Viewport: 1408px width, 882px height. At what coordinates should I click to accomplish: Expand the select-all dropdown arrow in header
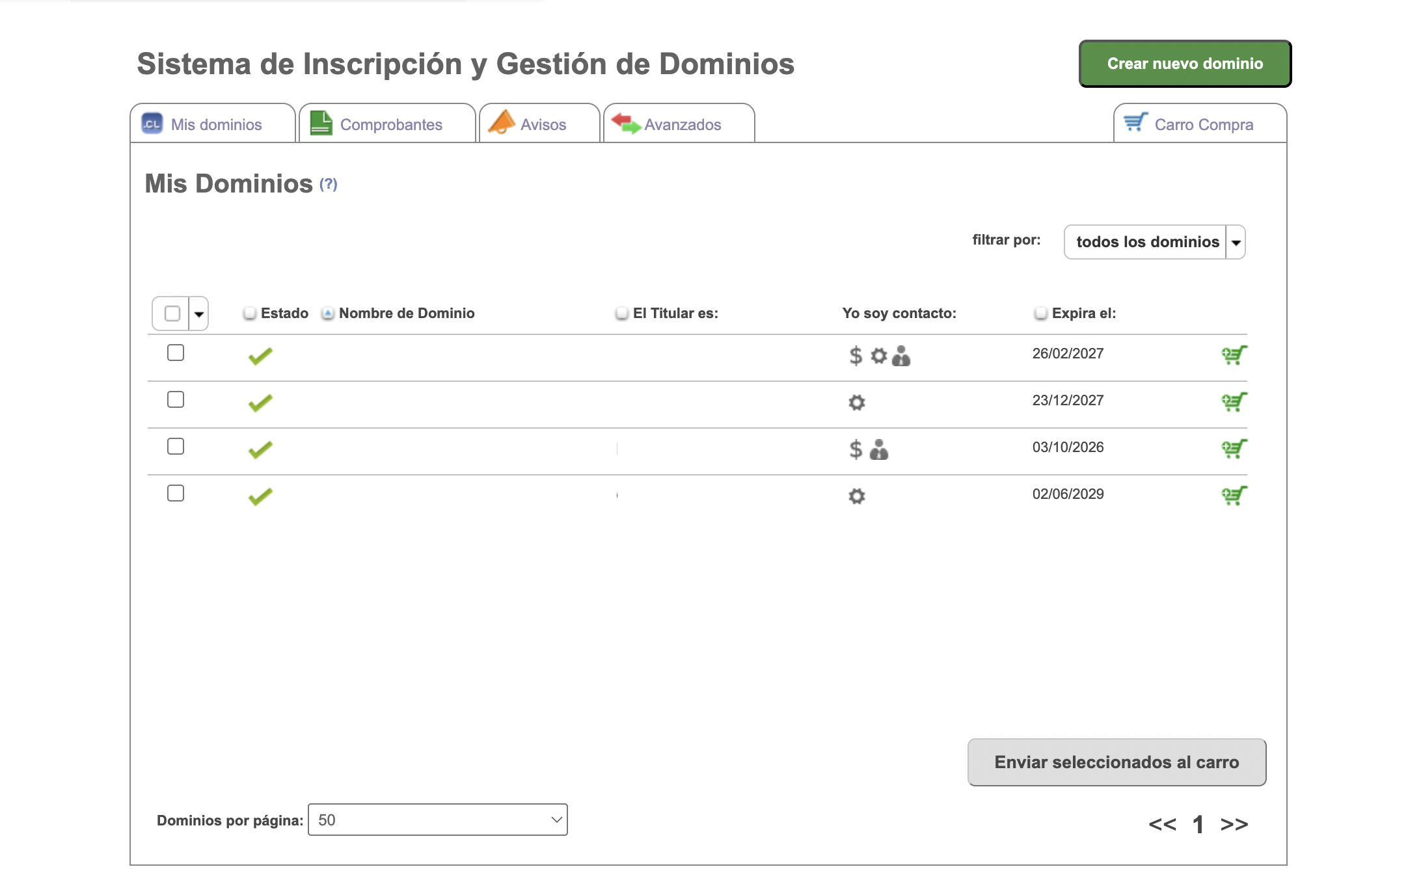tap(199, 314)
